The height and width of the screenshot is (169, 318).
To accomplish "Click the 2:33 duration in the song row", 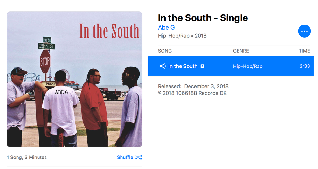I will click(x=305, y=66).
